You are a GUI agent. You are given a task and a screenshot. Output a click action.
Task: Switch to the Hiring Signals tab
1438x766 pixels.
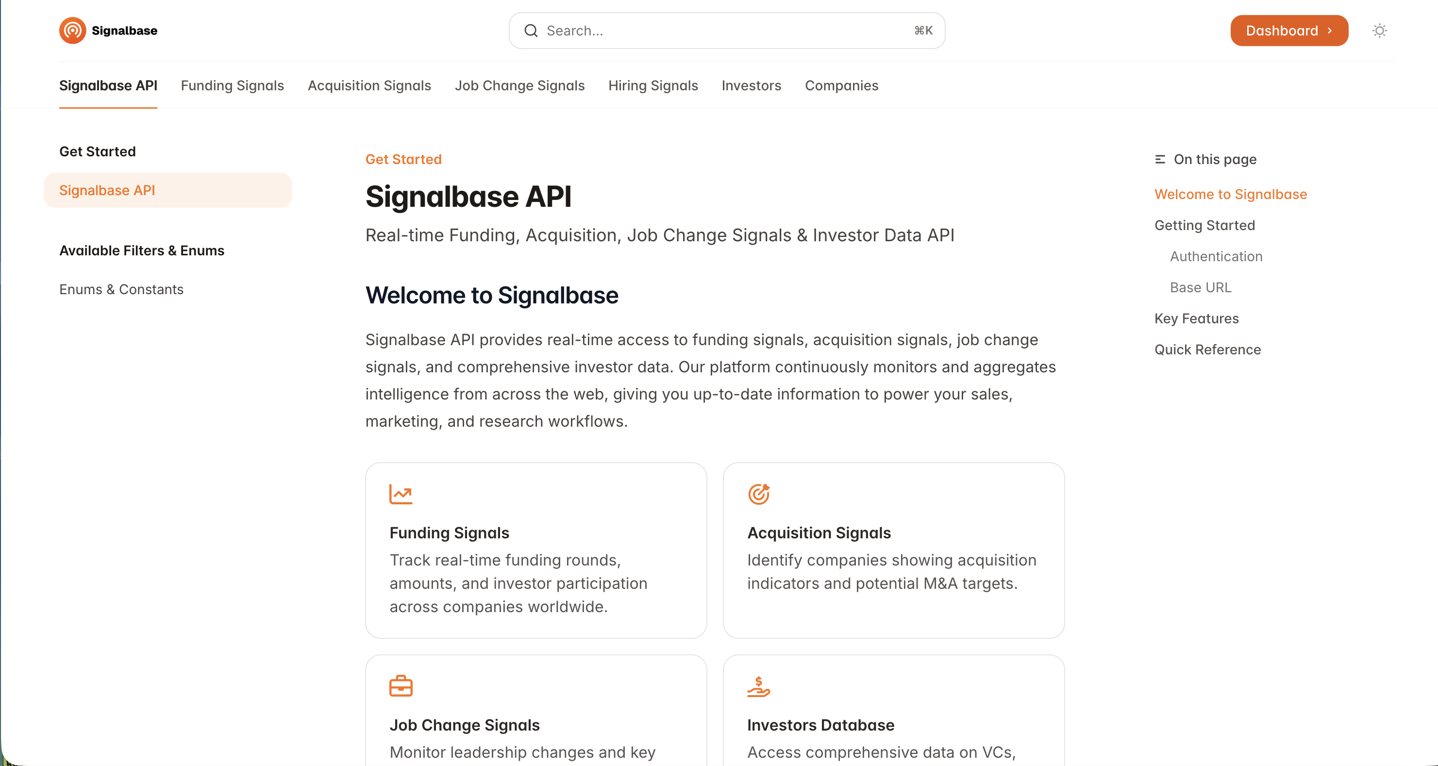pyautogui.click(x=652, y=85)
